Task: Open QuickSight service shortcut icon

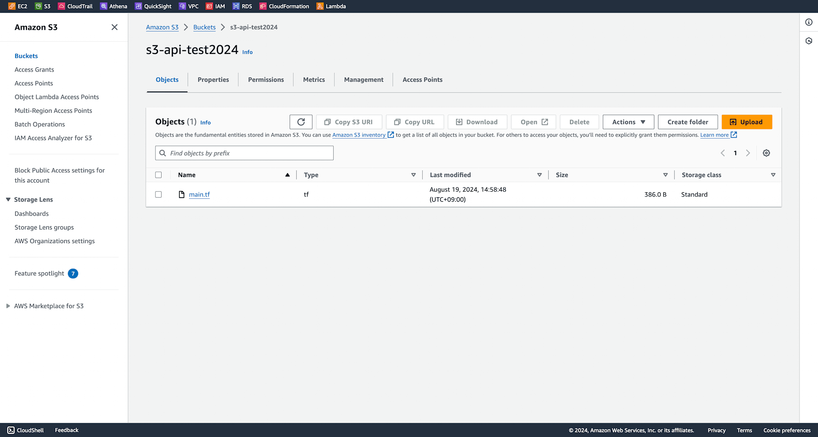Action: (138, 6)
